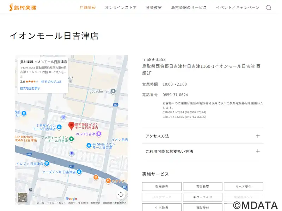
Task: Click the マクドナルド restaurant marker
Action: 108,181
